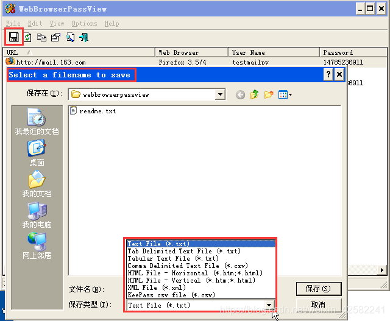This screenshot has height=321, width=390.
Task: Choose KeePass csv file (*.csv) option
Action: coord(201,295)
